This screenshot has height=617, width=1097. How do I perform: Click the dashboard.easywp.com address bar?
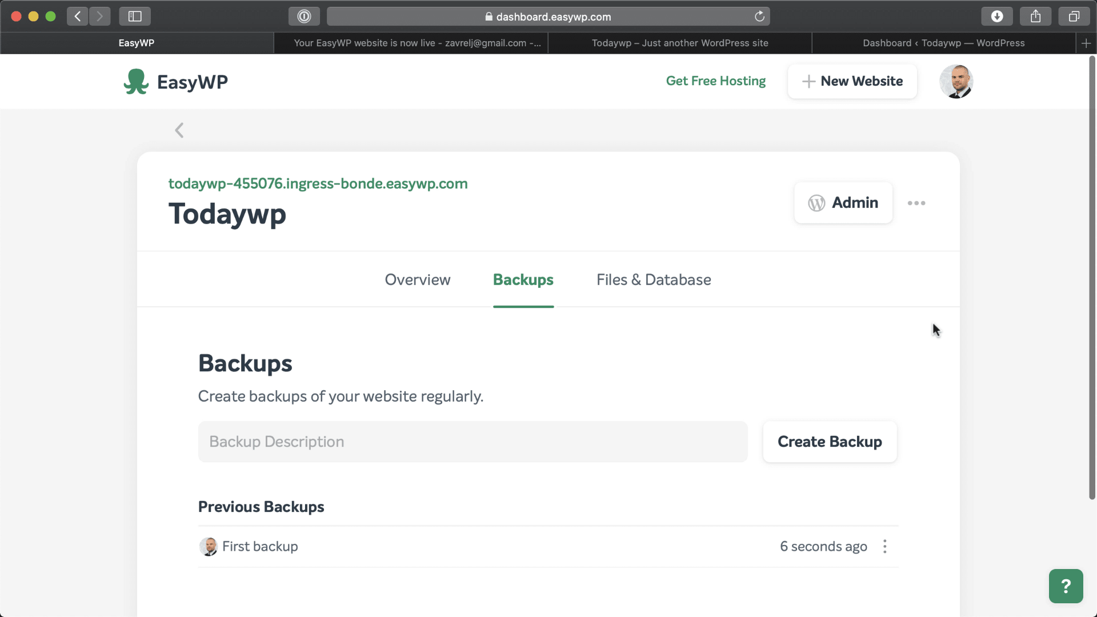pyautogui.click(x=548, y=17)
